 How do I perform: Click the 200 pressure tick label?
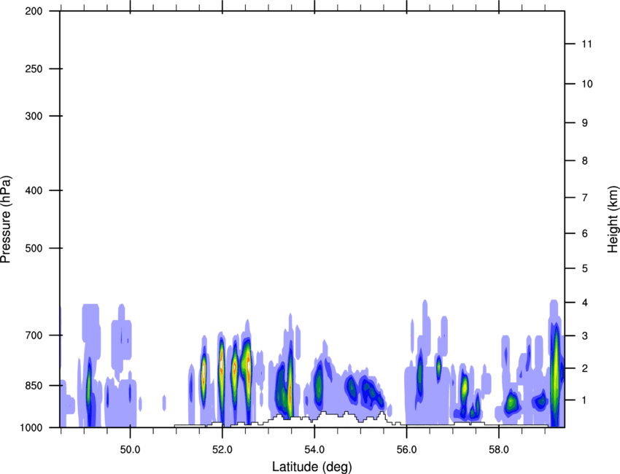click(x=34, y=11)
